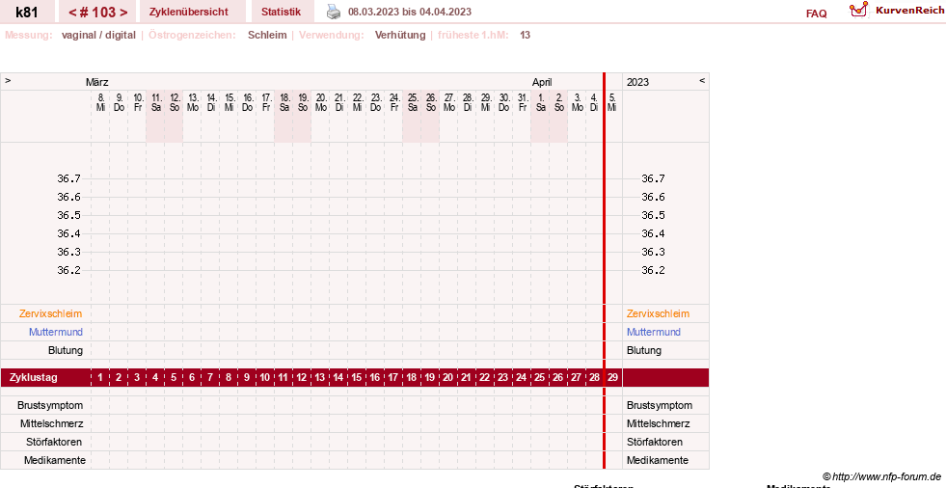
Task: Select the year label 2023
Action: (637, 82)
